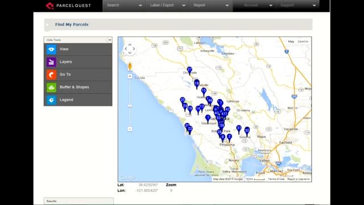Screen dimensions: 364x205
Task: Select parcel marker 39 on map
Action: coord(222,126)
